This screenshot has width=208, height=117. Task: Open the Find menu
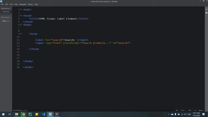click(11, 4)
